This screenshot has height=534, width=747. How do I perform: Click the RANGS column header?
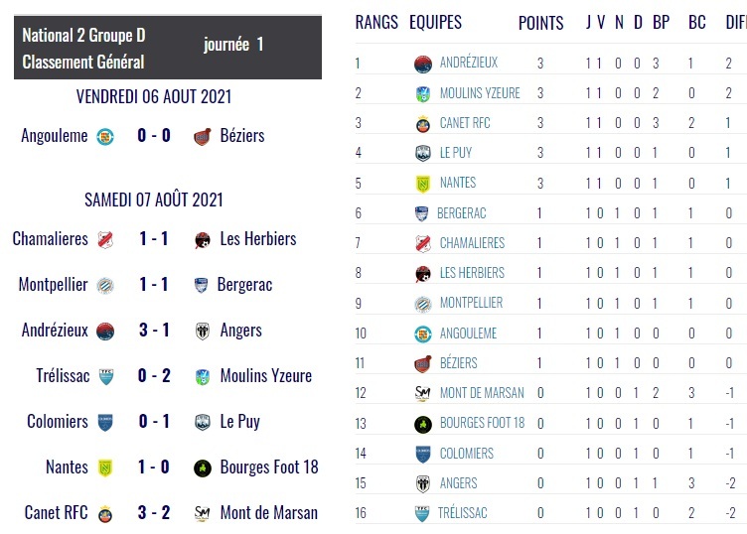(376, 22)
